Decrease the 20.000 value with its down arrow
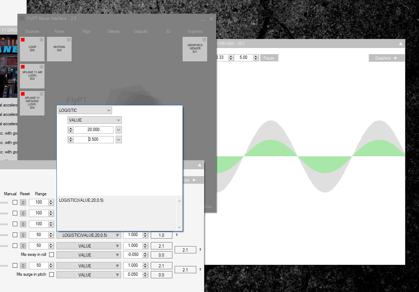The width and height of the screenshot is (419, 292). coord(70,131)
